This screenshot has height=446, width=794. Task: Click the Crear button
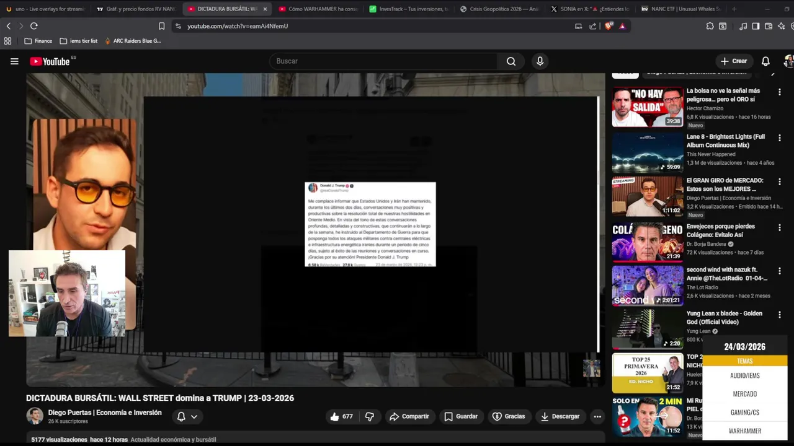point(734,61)
